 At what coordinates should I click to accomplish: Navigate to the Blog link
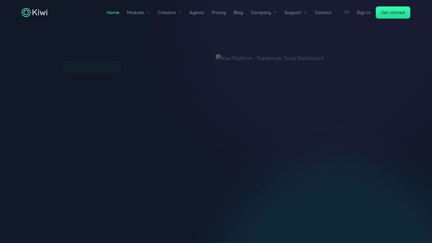238,12
